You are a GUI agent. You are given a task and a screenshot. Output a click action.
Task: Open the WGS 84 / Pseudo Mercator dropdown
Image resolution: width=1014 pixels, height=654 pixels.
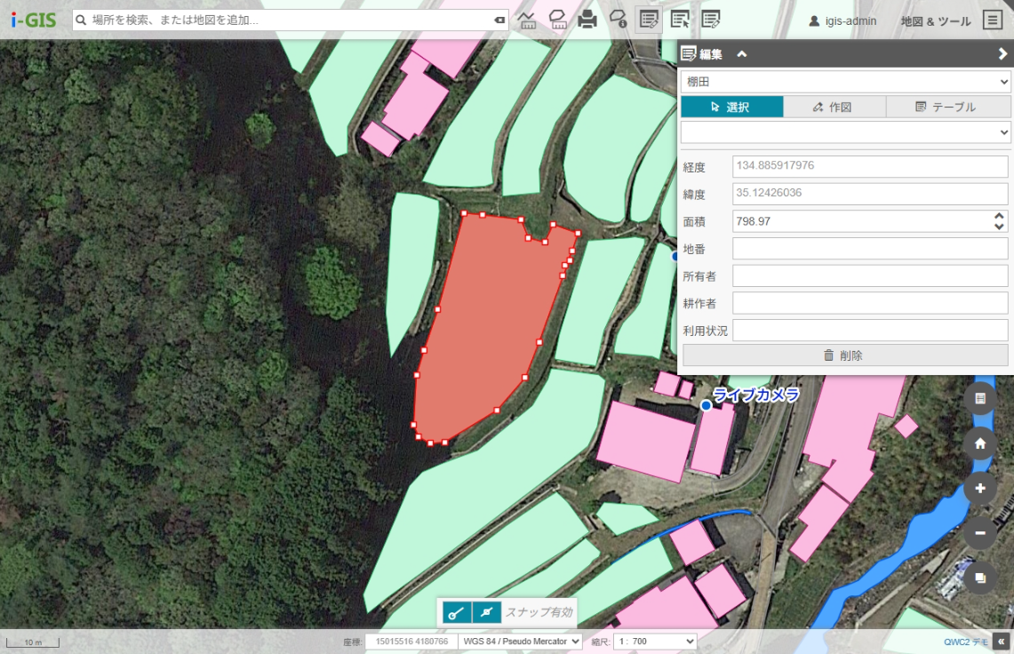tap(520, 642)
